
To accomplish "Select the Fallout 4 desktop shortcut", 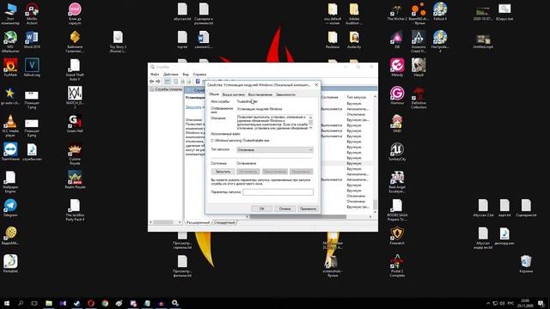I will pos(440,11).
